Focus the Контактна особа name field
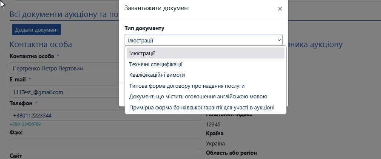Screen dimensions: 381x159 pyautogui.click(x=64, y=68)
